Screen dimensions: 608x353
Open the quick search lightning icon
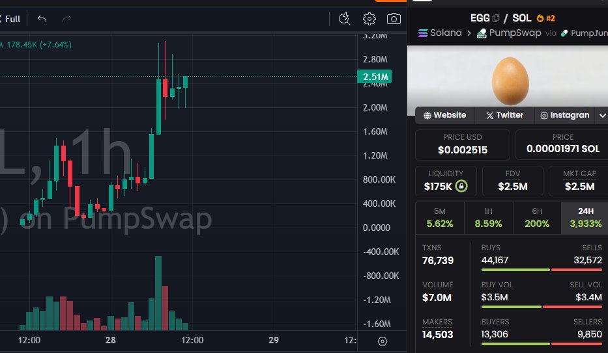345,19
